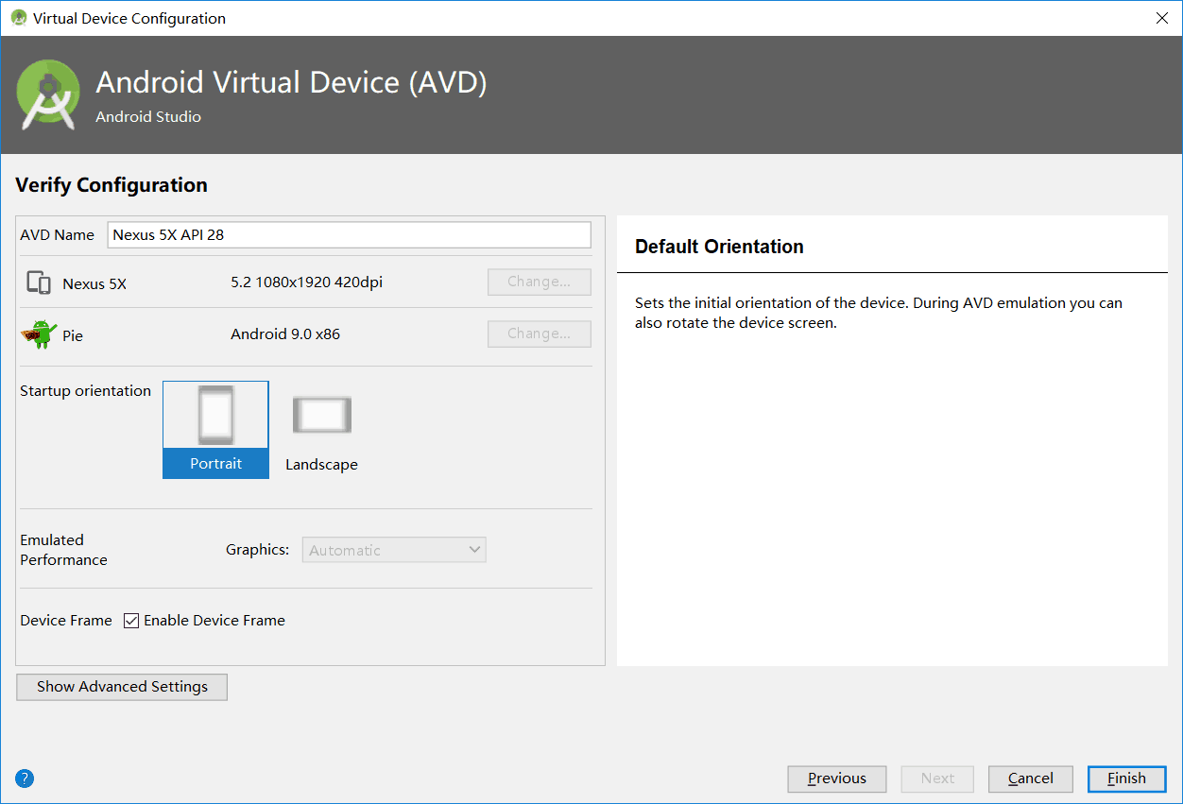Click the Android Studio logo in header

point(48,94)
